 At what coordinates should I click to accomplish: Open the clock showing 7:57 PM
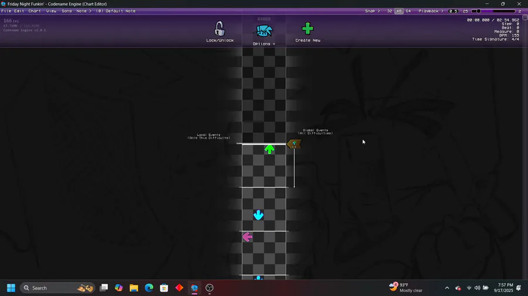pyautogui.click(x=503, y=288)
